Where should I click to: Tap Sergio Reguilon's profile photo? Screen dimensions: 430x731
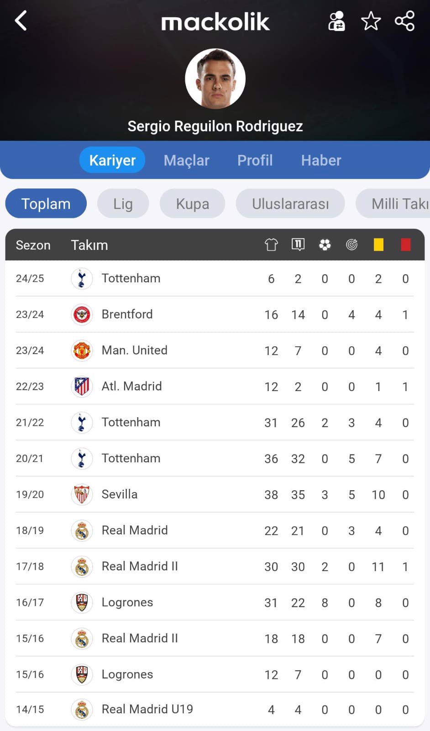pos(215,79)
